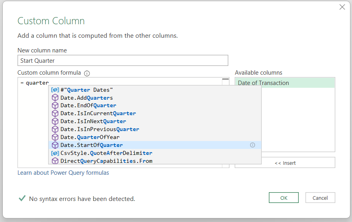Screen dimensions: 352x222
Task: Click the cube icon beside Date.EndOfQuarter
Action: tap(55, 106)
